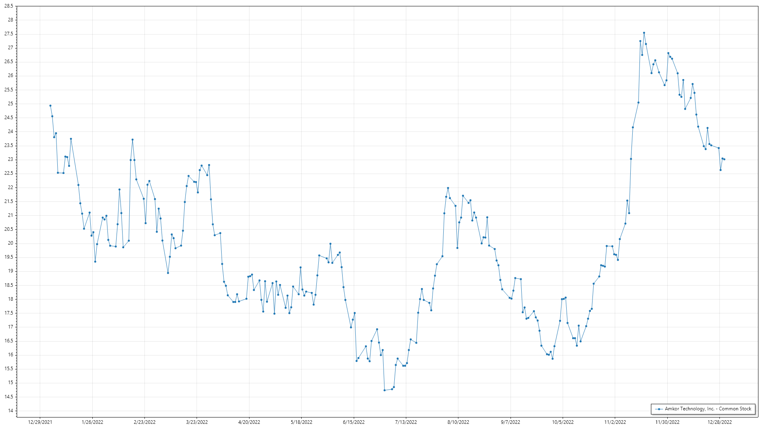764x429 pixels.
Task: Click the 20 label on the y-axis
Action: (10, 243)
